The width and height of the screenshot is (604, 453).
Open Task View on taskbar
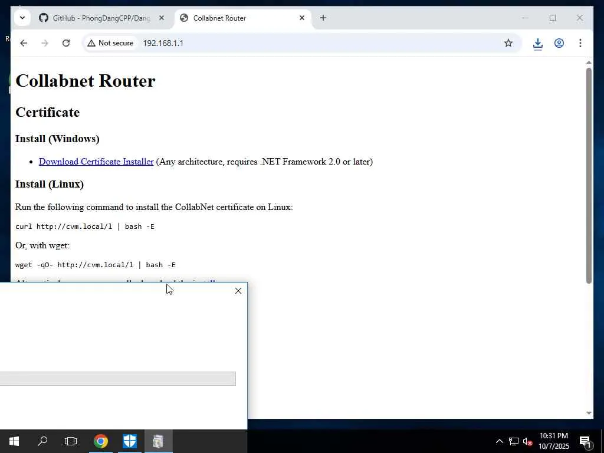(71, 441)
